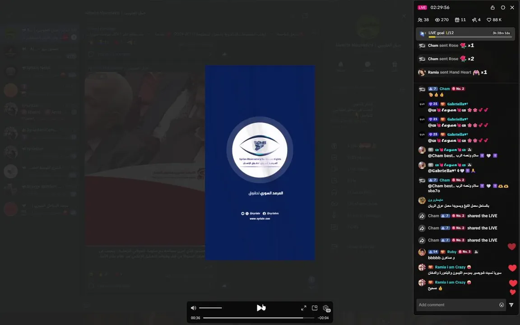Click 'Ramia sent Hand Heart x1' notification
The width and height of the screenshot is (520, 325).
coord(453,72)
